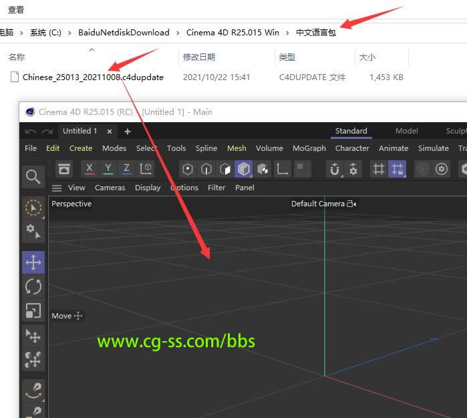Select the Chinese_25013_20211008.c4dupdate file
This screenshot has width=467, height=418.
93,77
